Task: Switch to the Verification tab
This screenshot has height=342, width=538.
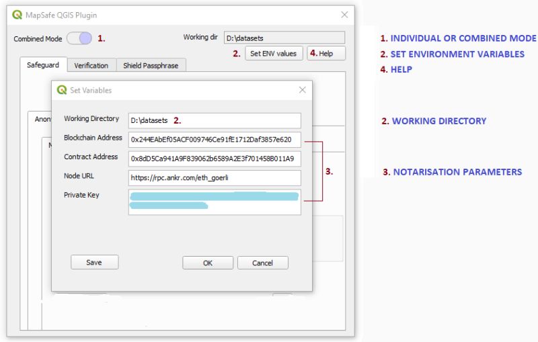Action: (x=91, y=65)
